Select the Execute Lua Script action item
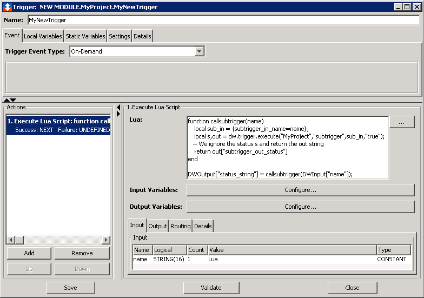 pos(58,125)
